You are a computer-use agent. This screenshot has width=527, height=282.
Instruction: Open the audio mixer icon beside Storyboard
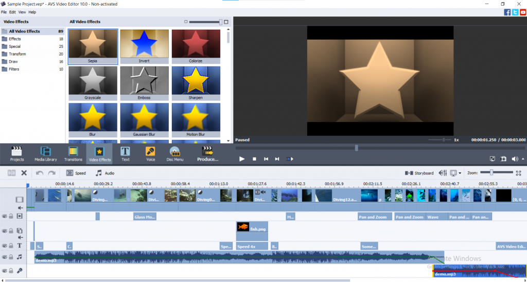[x=443, y=173]
